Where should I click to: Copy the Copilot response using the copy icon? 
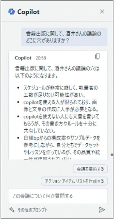pyautogui.click(x=97, y=56)
